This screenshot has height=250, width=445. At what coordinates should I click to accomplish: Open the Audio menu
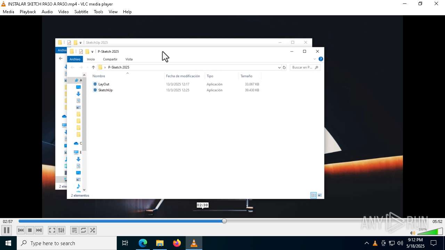point(47,11)
